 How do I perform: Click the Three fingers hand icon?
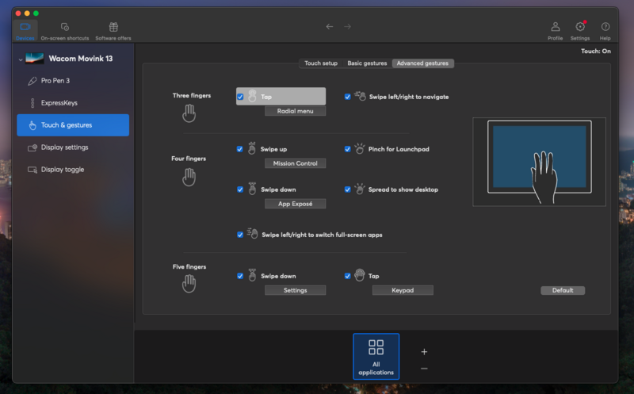(189, 113)
